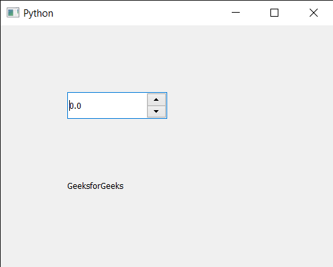Focus the double spin box text field
The height and width of the screenshot is (267, 333).
tap(107, 105)
